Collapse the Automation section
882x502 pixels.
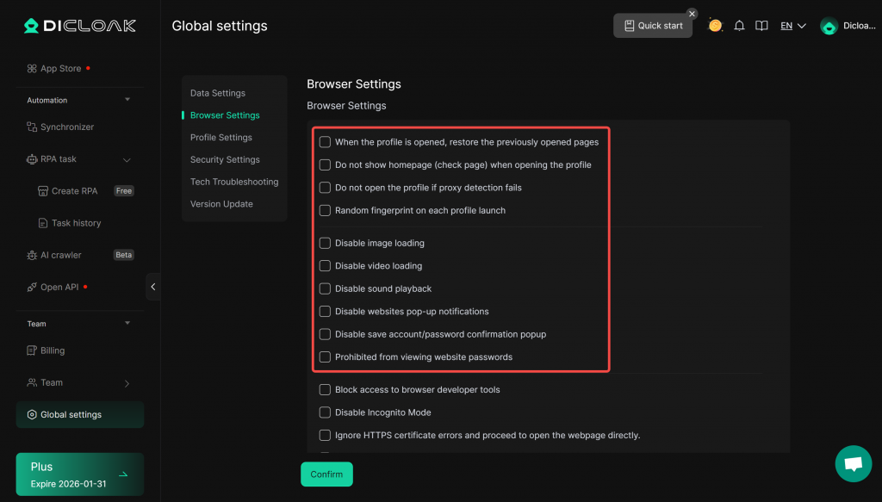(127, 100)
